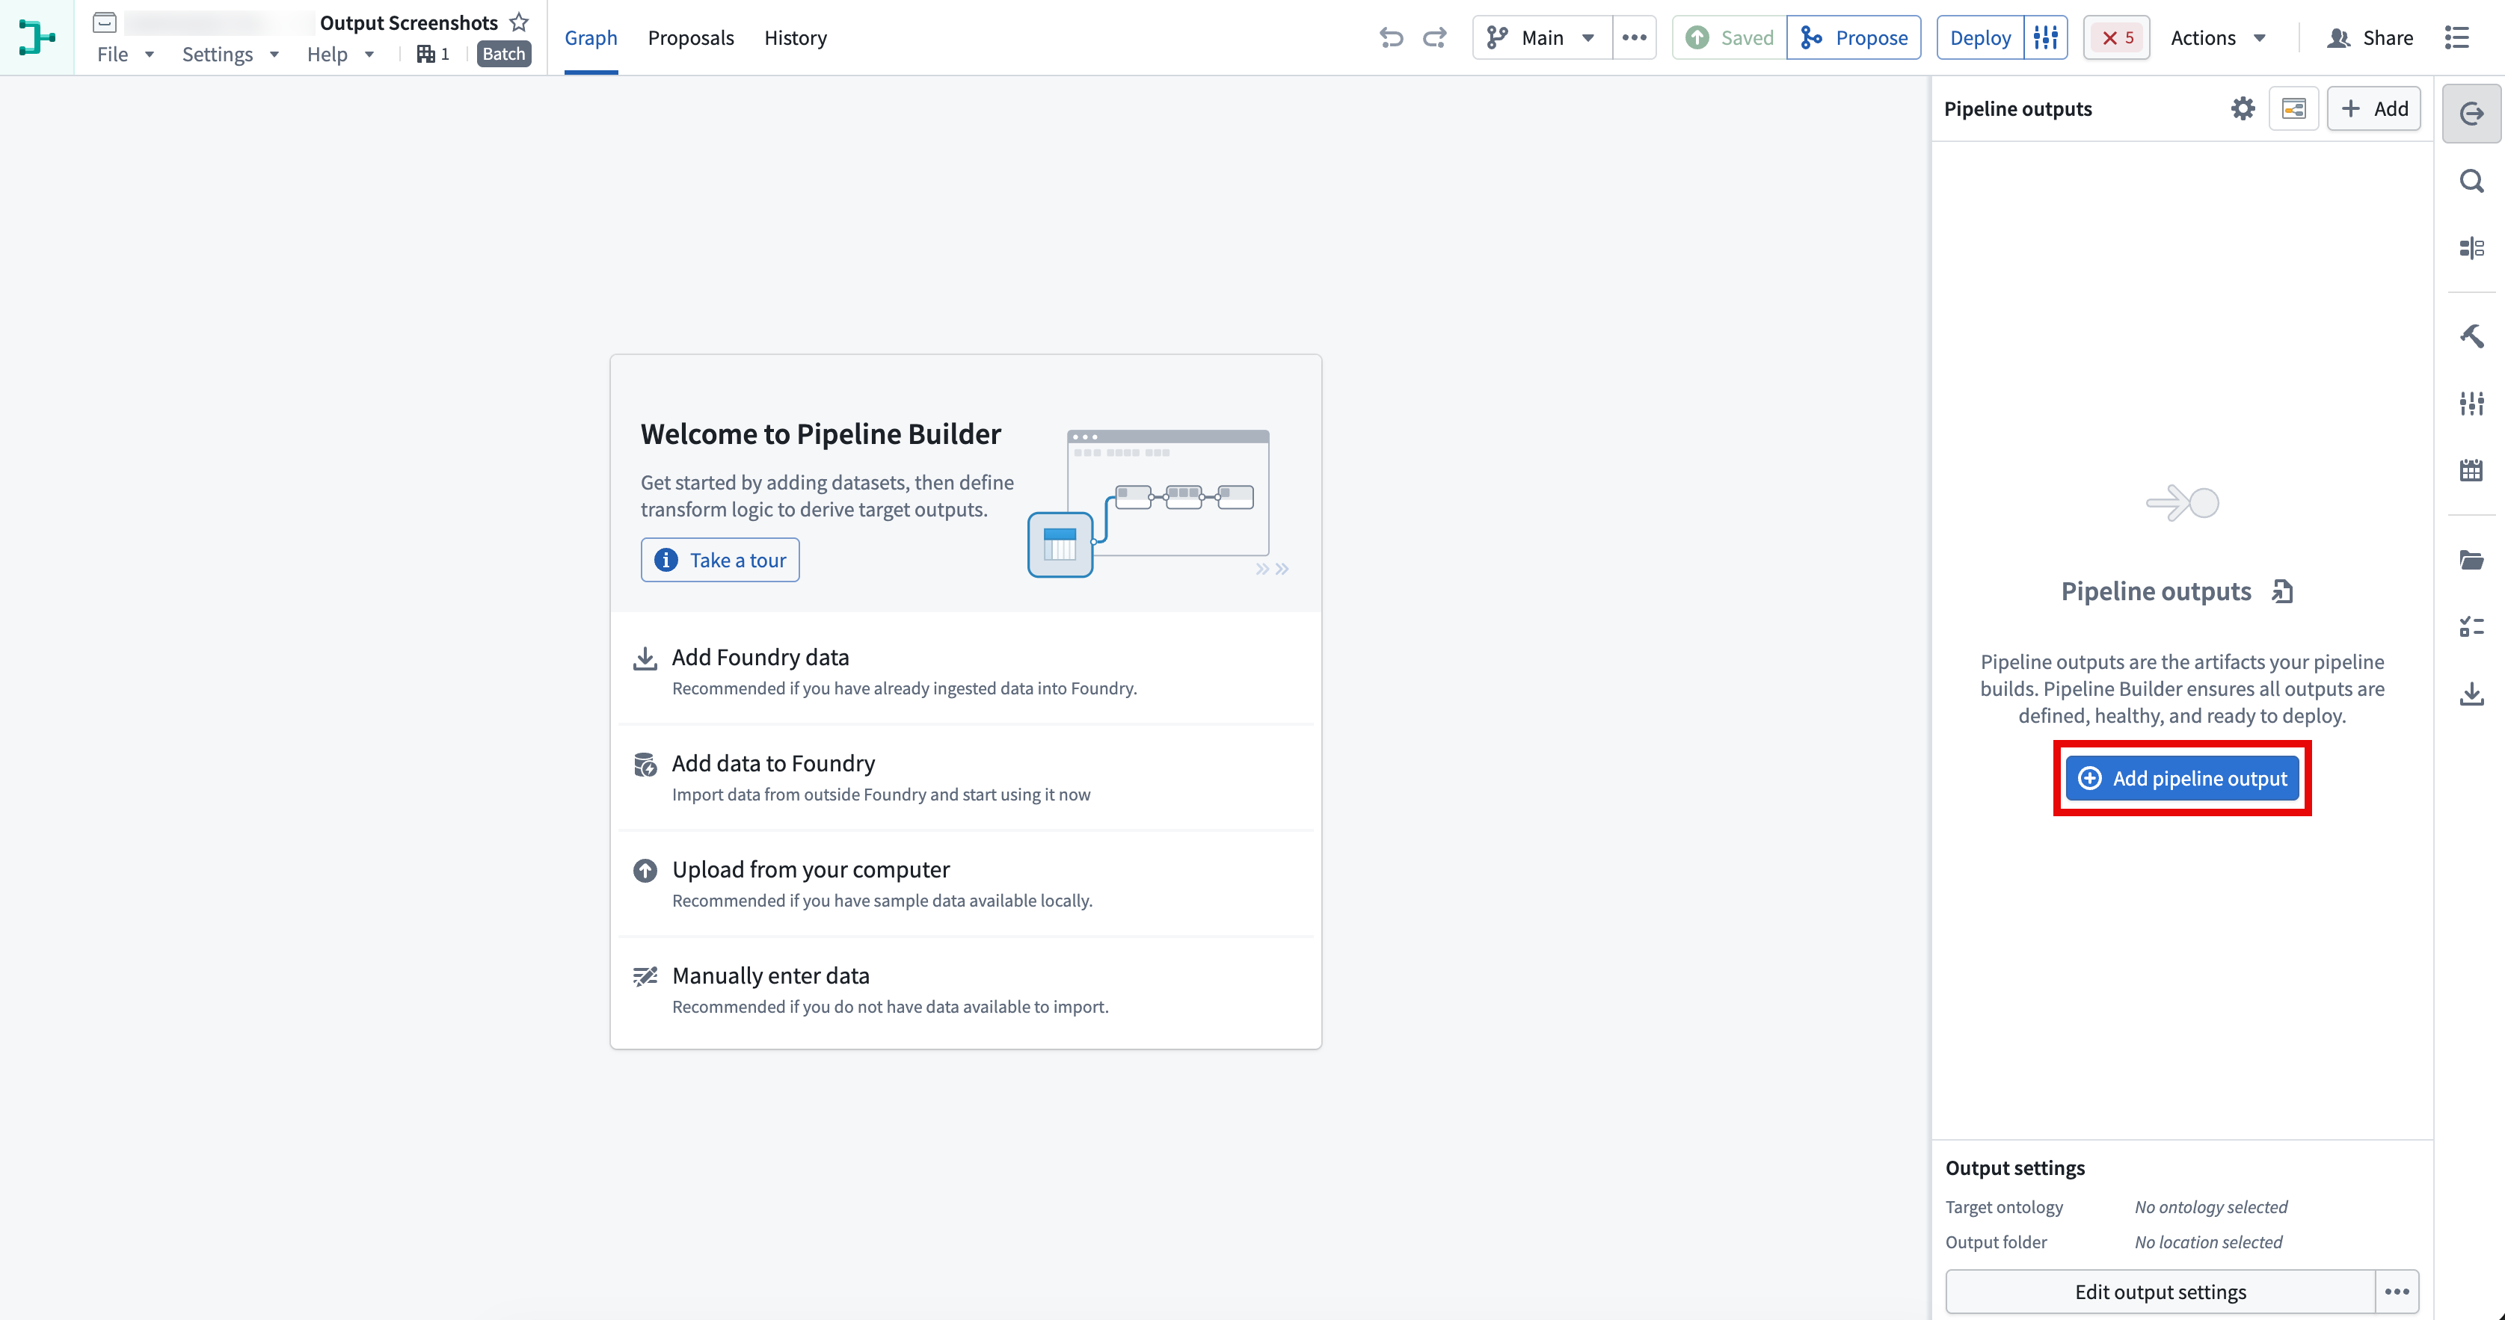Click the redo arrow icon
The image size is (2505, 1320).
pyautogui.click(x=1435, y=38)
